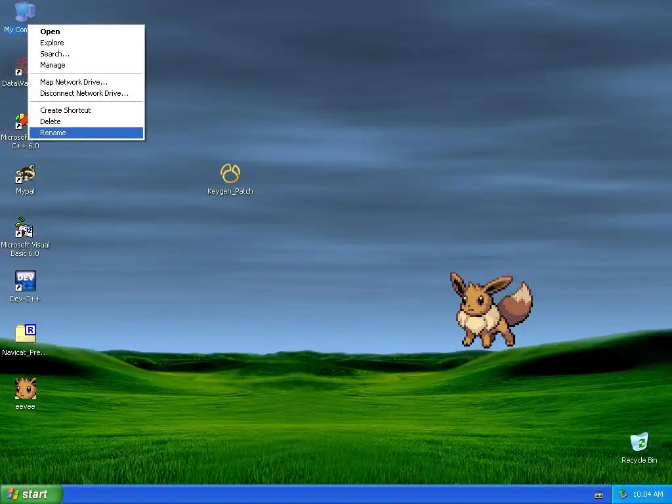Choose Delete in the context menu

[x=86, y=121]
